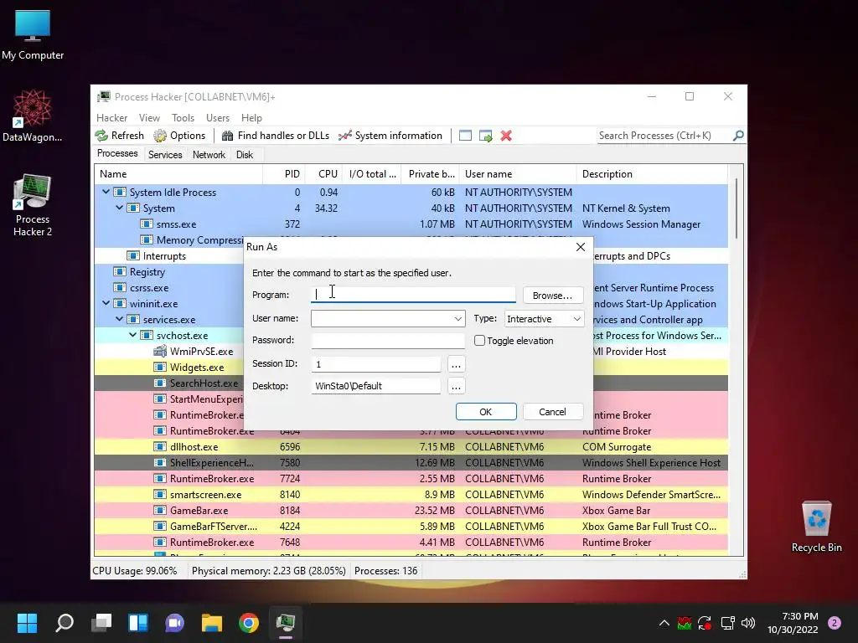Click the Browse... button
This screenshot has height=643, width=858.
(x=553, y=296)
